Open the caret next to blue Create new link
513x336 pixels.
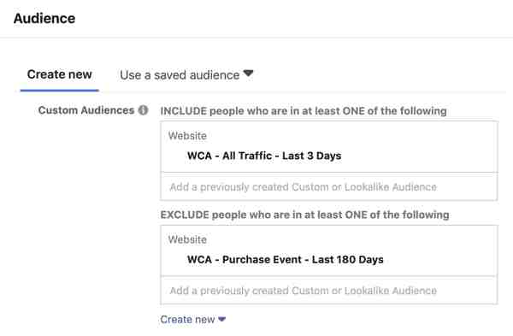[221, 319]
